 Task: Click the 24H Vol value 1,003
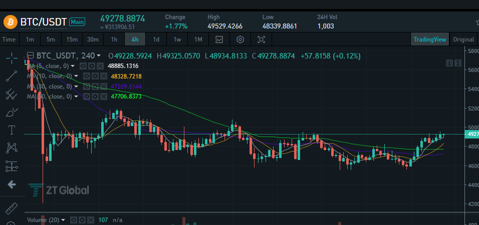[326, 26]
